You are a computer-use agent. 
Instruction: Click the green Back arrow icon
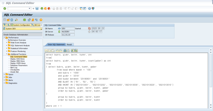point(42,9)
